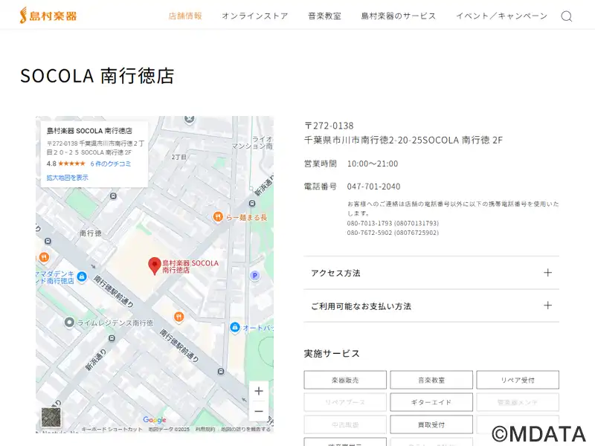The height and width of the screenshot is (446, 595).
Task: Expand the アクセス方法 section
Action: (x=431, y=273)
